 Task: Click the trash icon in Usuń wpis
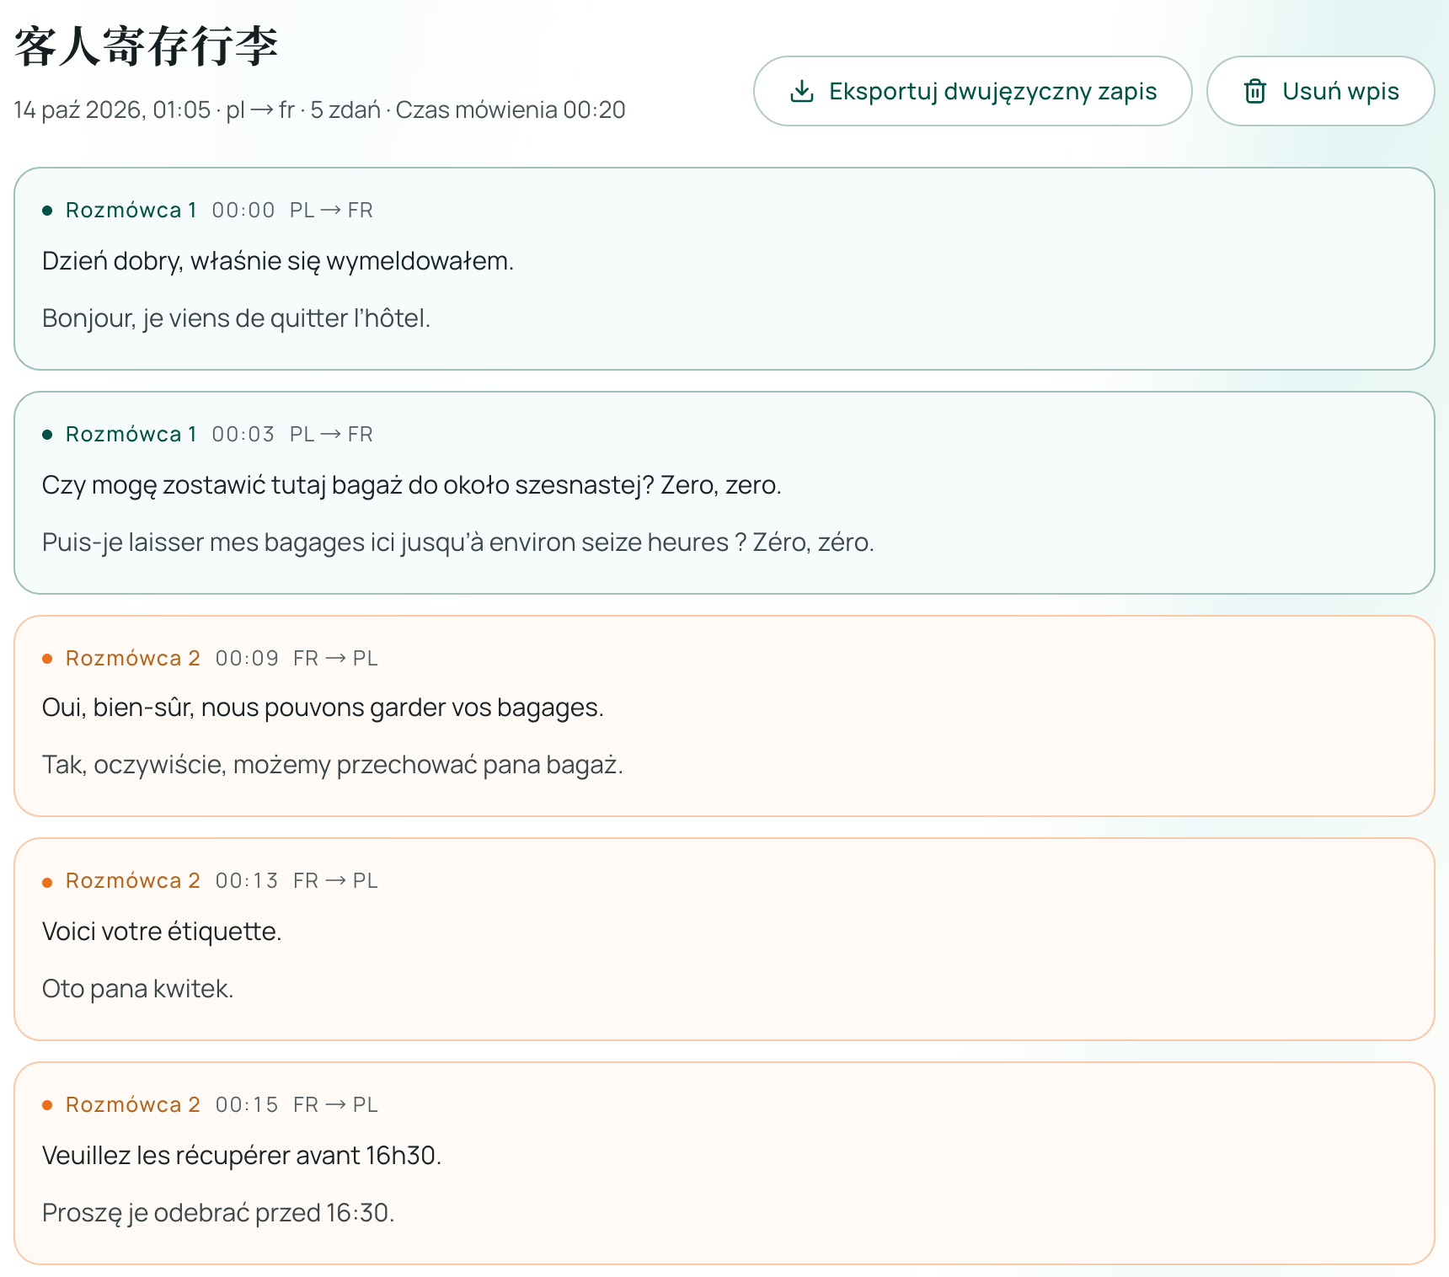pos(1255,91)
